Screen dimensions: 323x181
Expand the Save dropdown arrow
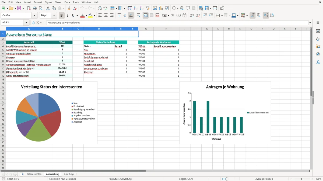23,8
